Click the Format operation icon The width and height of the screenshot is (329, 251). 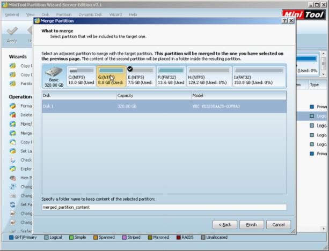(x=12, y=106)
